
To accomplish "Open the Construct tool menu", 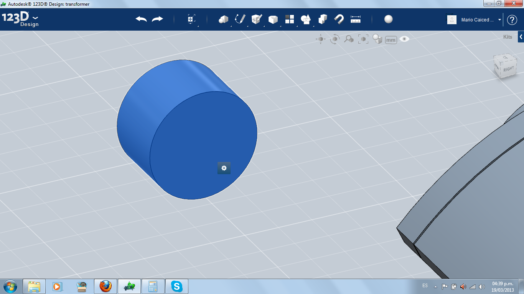I will tap(257, 19).
